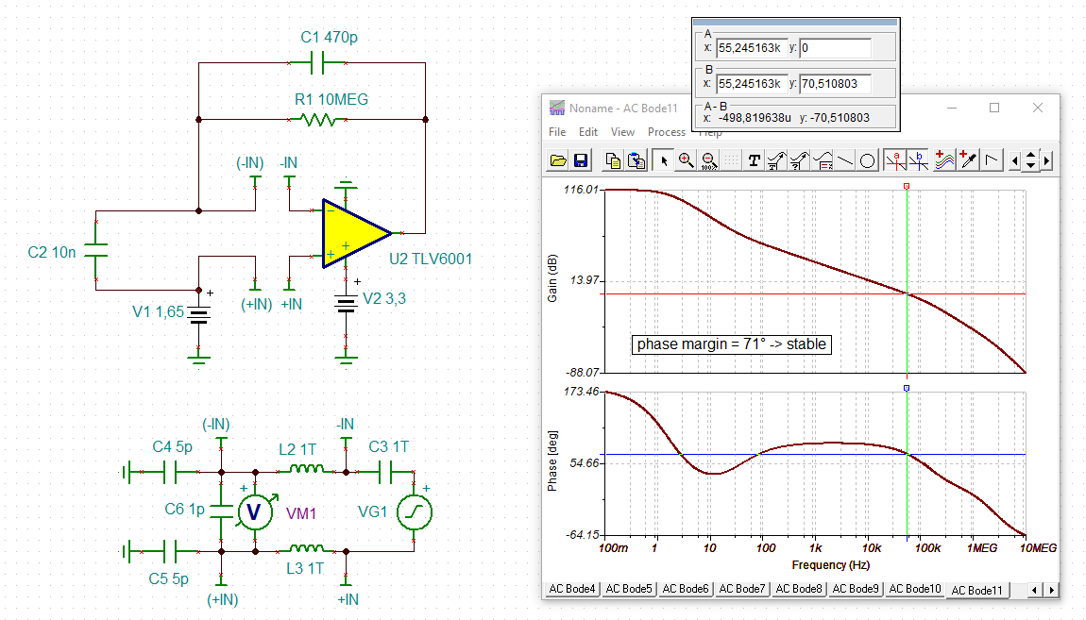
Task: Toggle cursor B on the diagram
Action: point(919,160)
